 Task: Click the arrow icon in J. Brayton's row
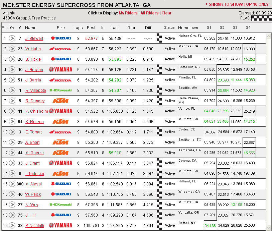pos(12,70)
